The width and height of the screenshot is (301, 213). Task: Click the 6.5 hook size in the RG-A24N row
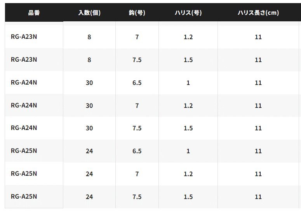click(137, 83)
